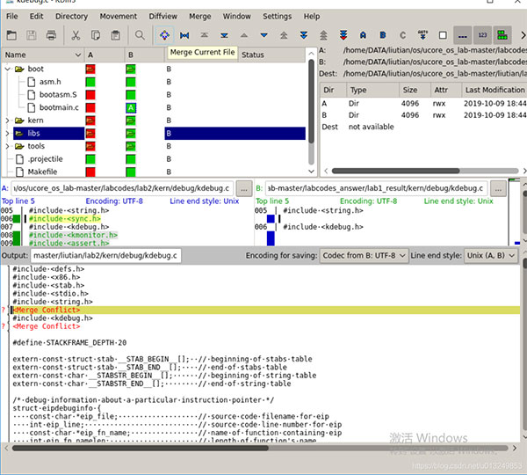This screenshot has width=527, height=475.
Task: Open the Merge menu
Action: tap(199, 16)
